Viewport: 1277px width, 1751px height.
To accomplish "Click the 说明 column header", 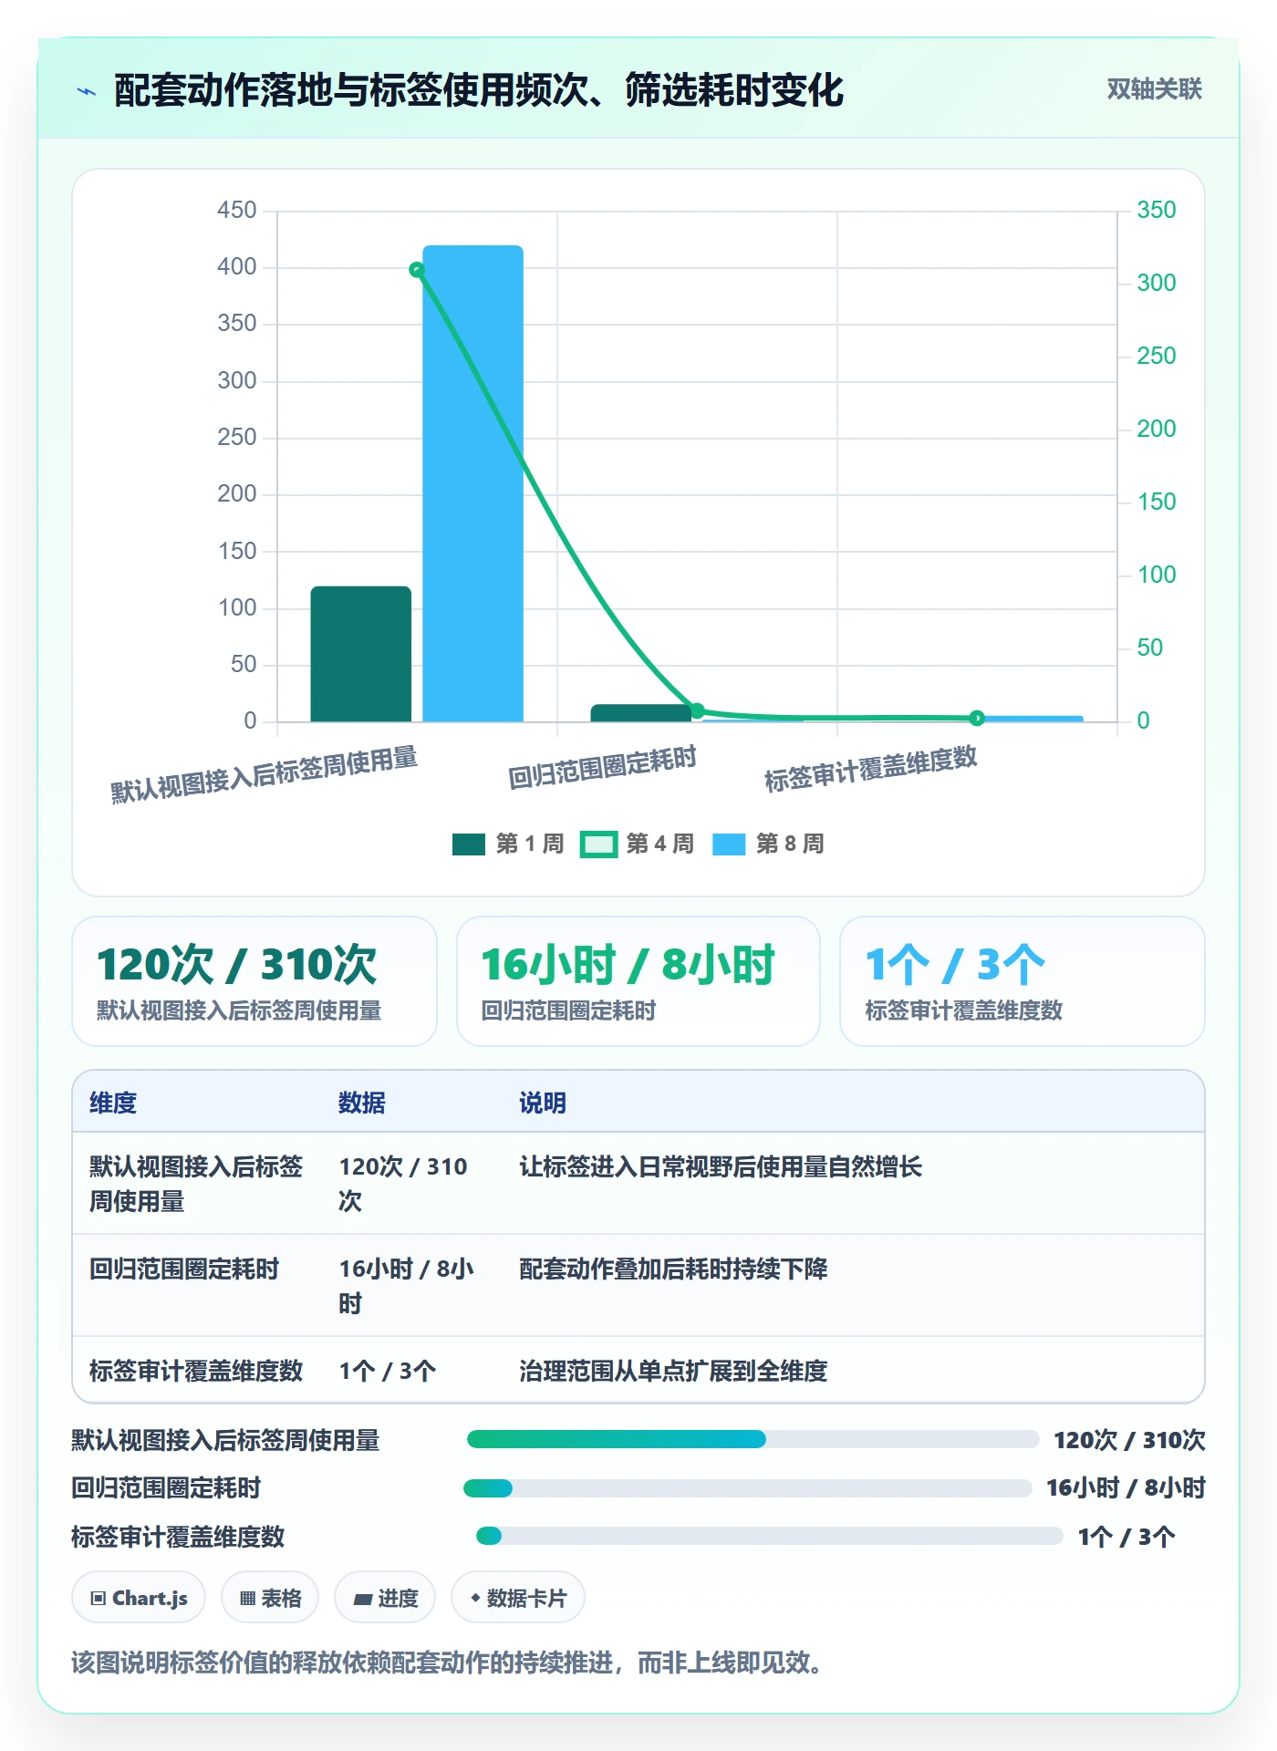I will 543,1103.
